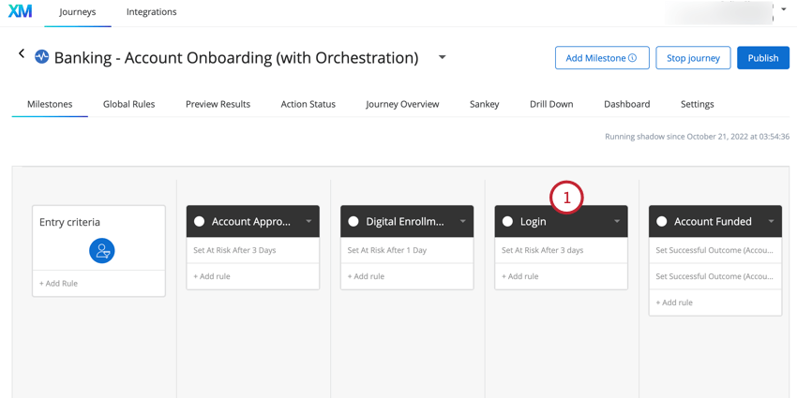Click the info icon in Add Milestone
This screenshot has height=398, width=797.
632,58
